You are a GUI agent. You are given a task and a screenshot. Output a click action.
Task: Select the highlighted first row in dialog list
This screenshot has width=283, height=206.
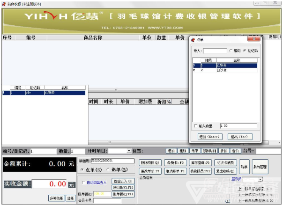point(225,65)
